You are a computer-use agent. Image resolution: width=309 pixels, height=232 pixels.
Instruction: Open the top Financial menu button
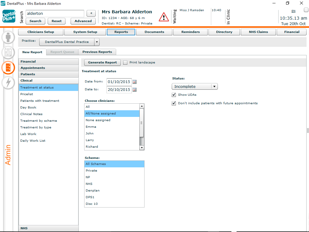pyautogui.click(x=292, y=32)
